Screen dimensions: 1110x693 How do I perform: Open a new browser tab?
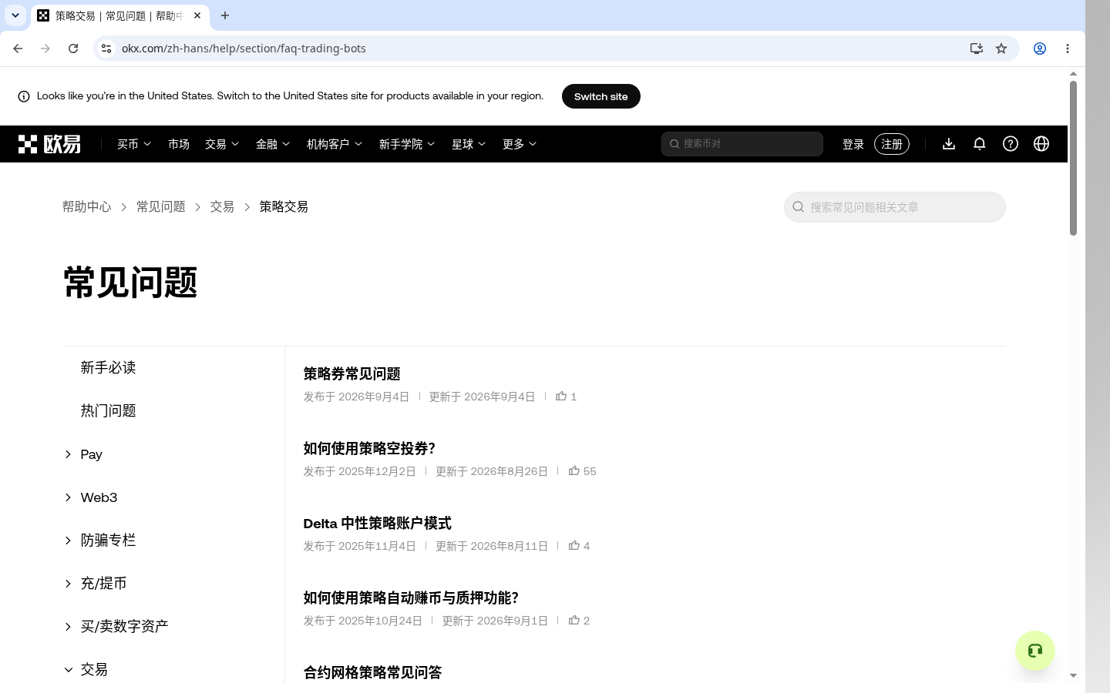pos(225,15)
